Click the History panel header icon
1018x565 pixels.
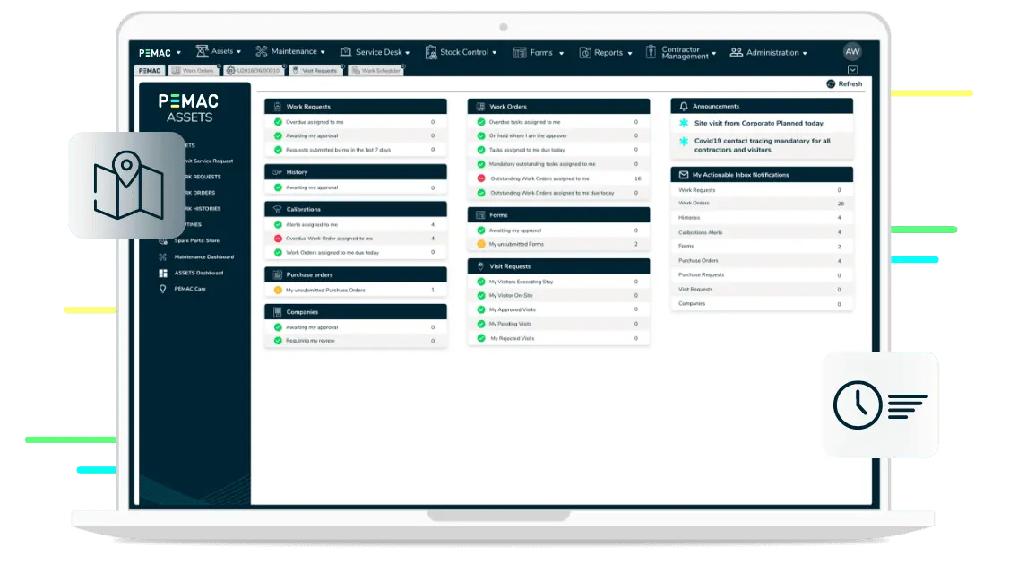click(277, 172)
